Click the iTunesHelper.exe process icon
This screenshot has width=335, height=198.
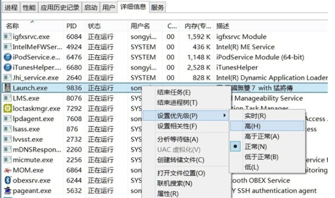coord(8,68)
